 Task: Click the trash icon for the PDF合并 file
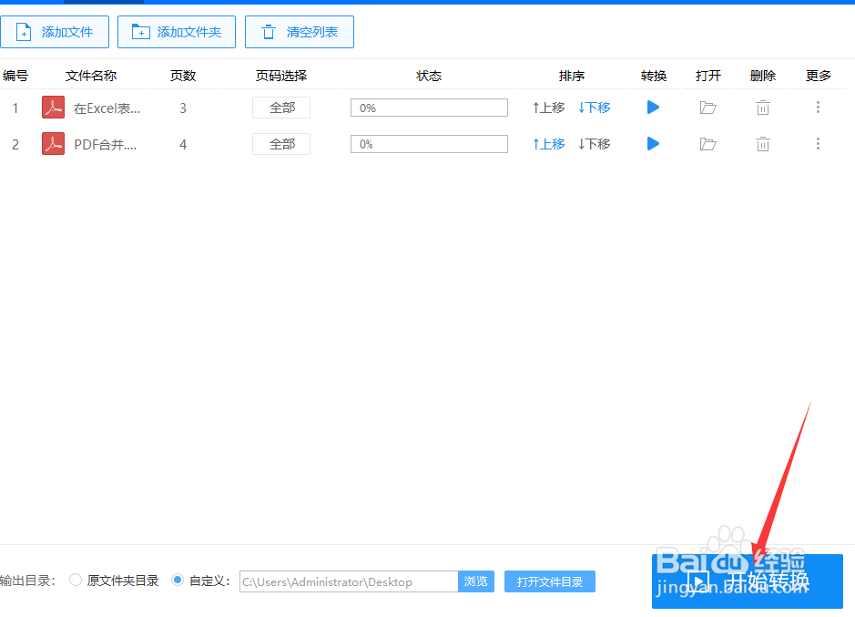(x=762, y=143)
